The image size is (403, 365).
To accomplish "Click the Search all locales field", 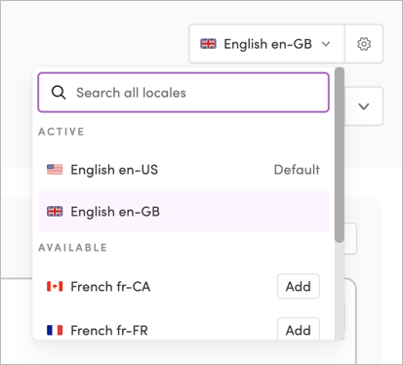I will click(x=183, y=93).
